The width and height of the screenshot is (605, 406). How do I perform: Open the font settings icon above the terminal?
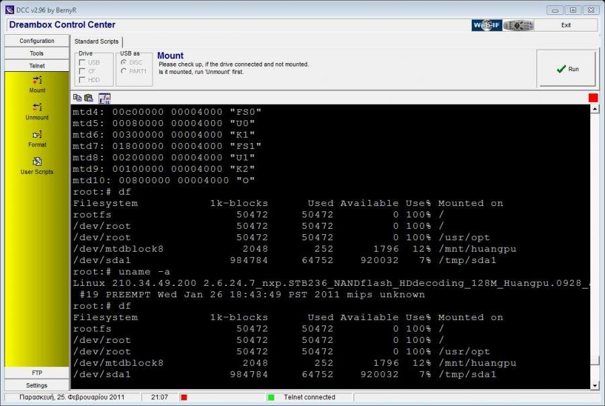click(104, 98)
